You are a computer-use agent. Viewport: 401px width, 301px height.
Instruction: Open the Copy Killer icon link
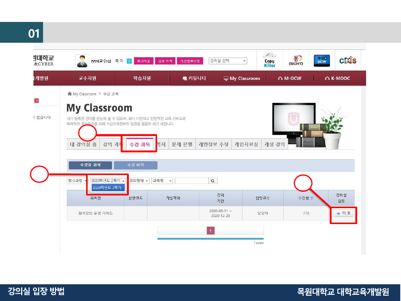[270, 60]
